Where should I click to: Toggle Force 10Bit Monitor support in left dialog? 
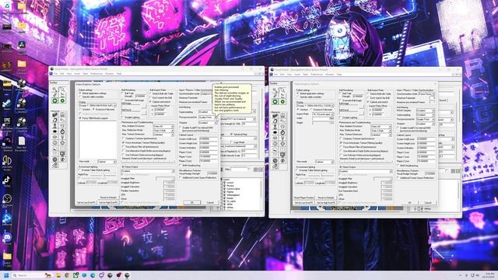tap(94, 117)
